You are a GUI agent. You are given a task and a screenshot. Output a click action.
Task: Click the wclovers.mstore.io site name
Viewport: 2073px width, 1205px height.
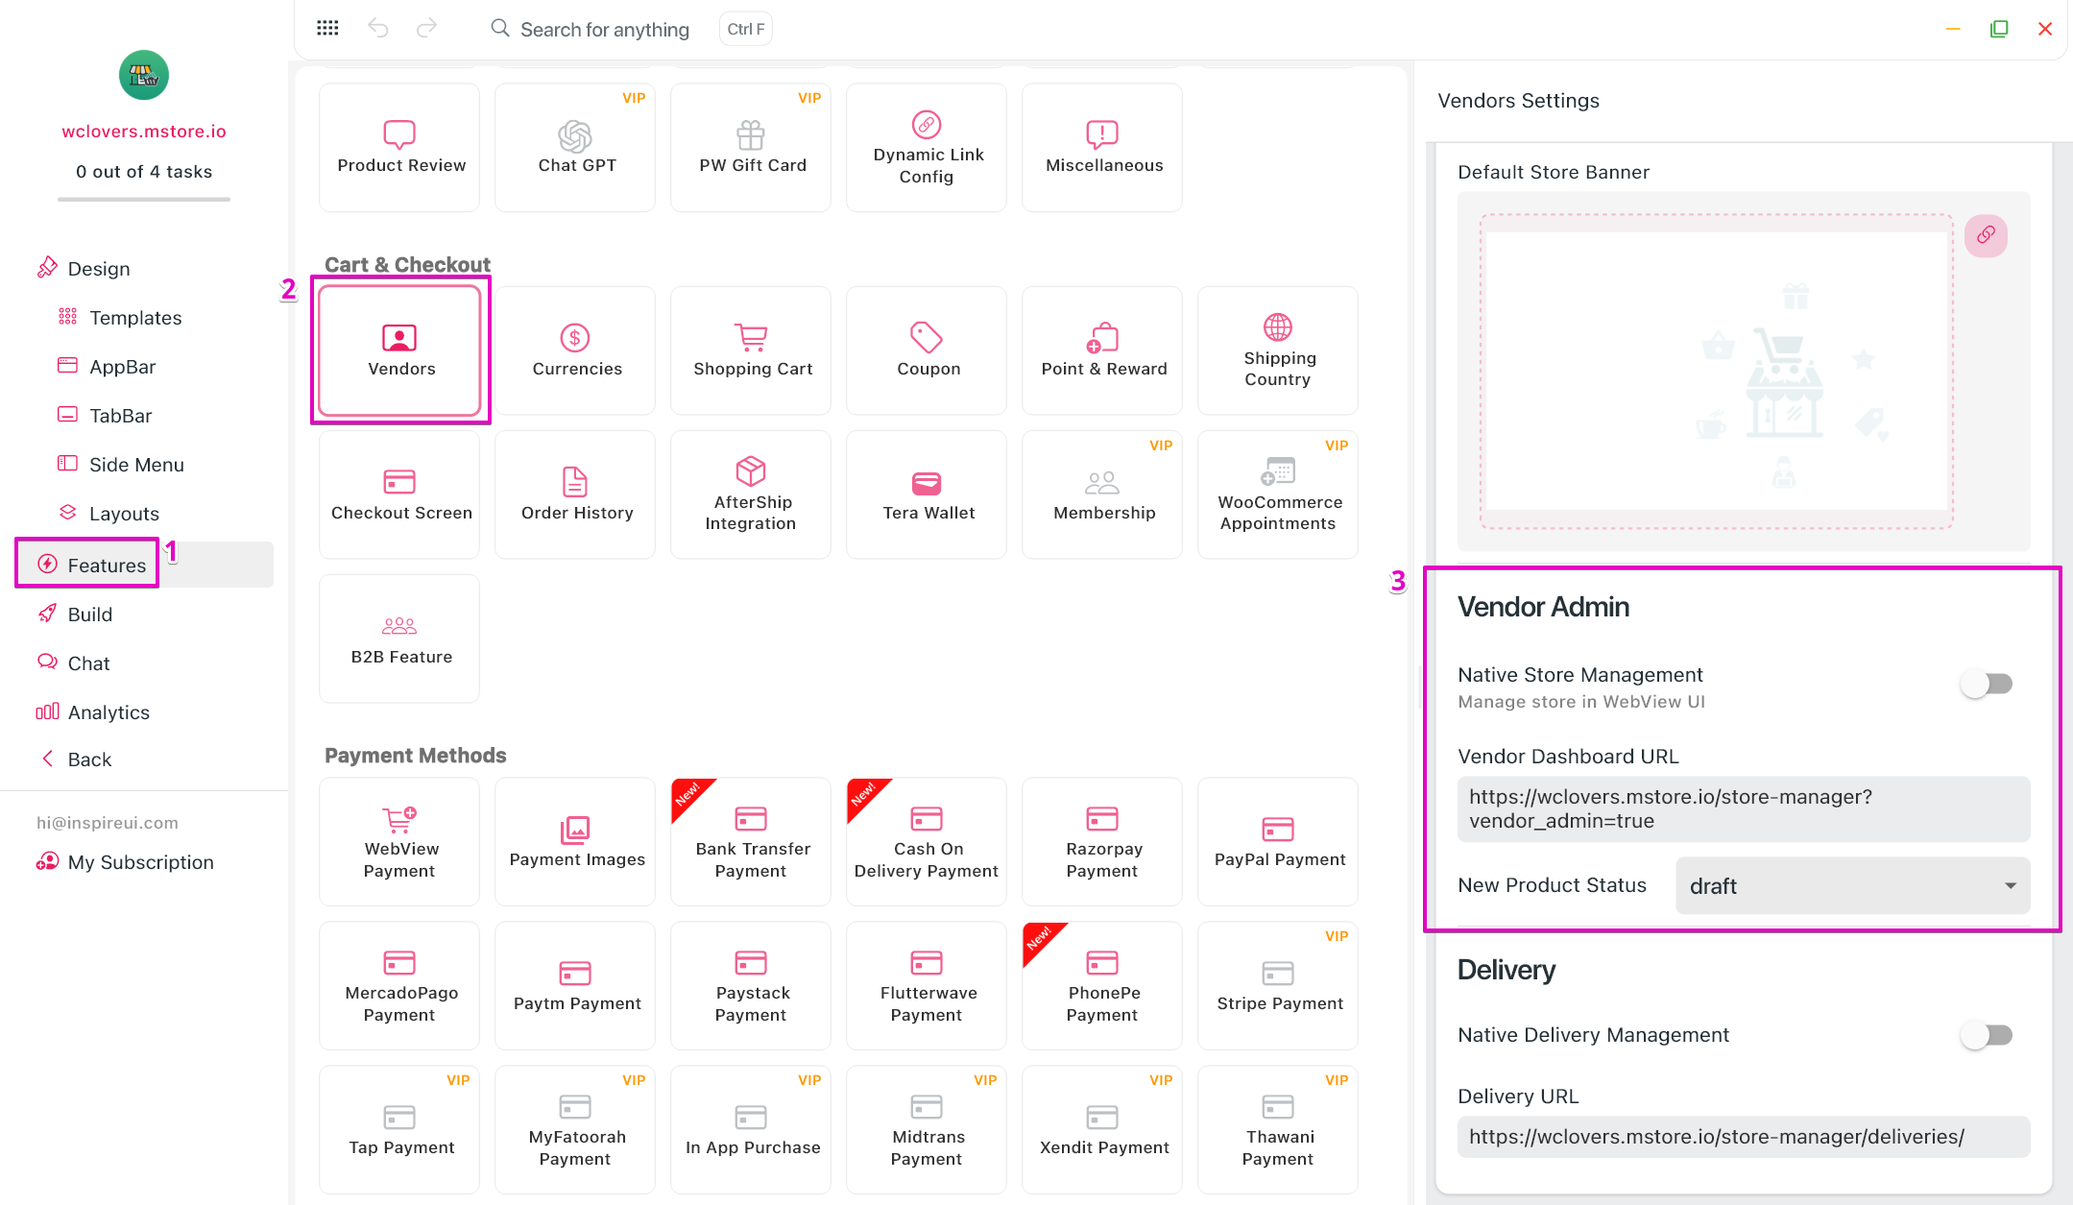144,132
